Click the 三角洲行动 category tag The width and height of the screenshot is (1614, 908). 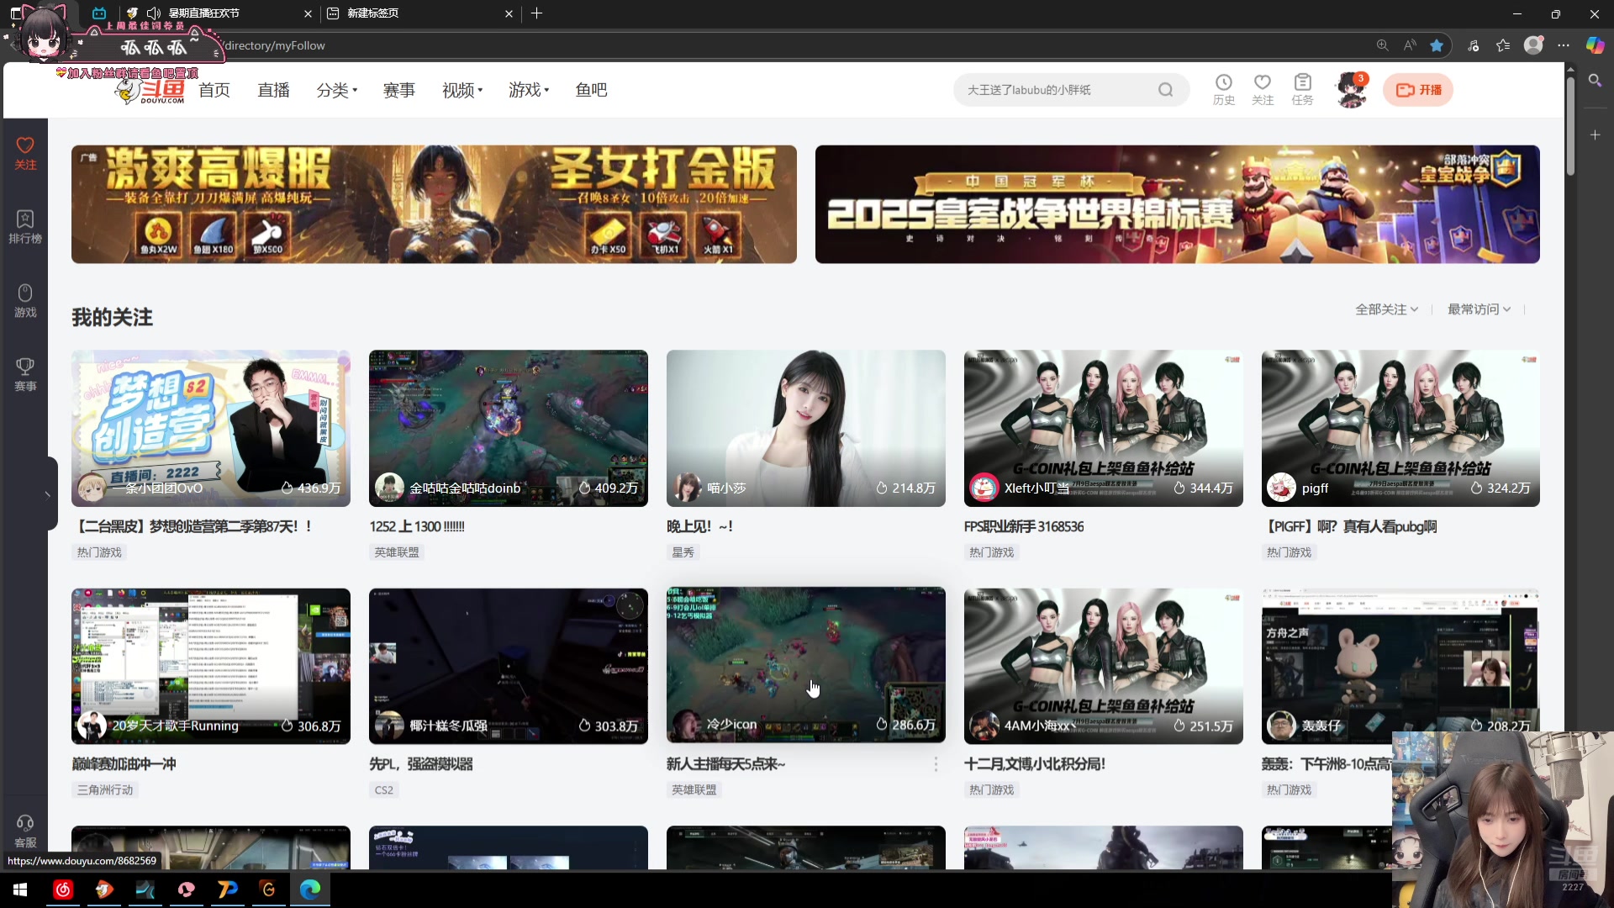(x=105, y=790)
